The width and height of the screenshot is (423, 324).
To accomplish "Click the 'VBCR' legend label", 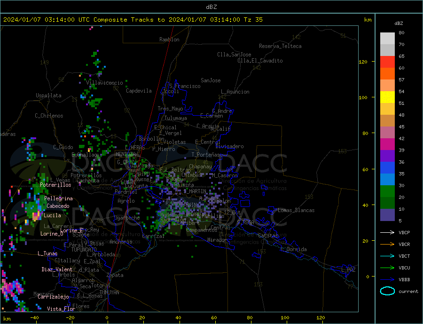I will click(404, 245).
